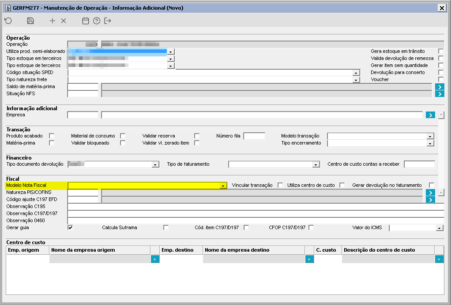Click the Observação 0460 text field
The image size is (451, 305).
[256, 220]
